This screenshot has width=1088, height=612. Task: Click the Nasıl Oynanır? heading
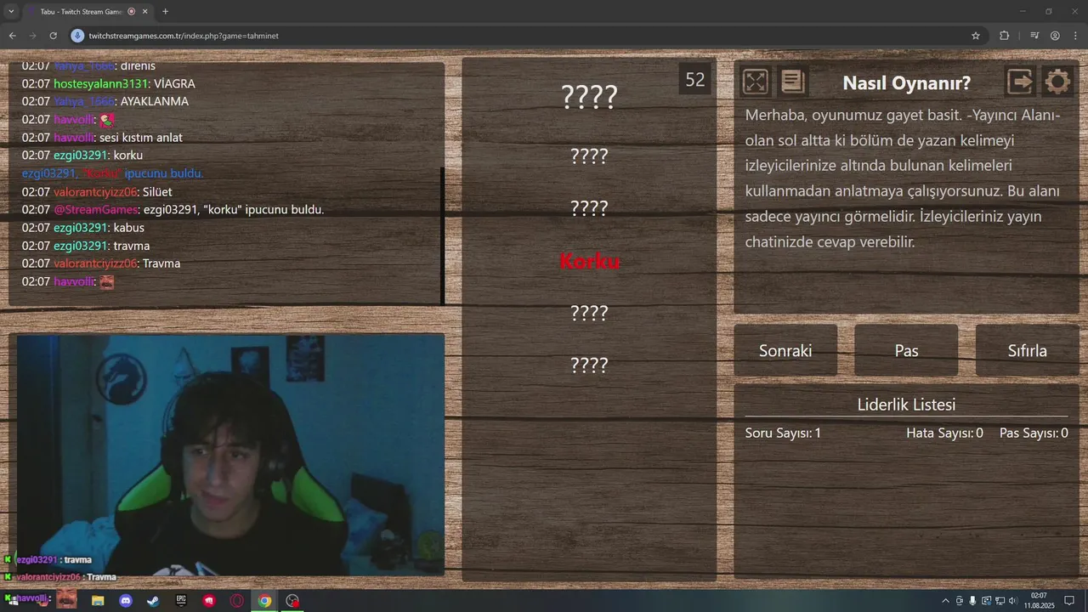(x=906, y=83)
